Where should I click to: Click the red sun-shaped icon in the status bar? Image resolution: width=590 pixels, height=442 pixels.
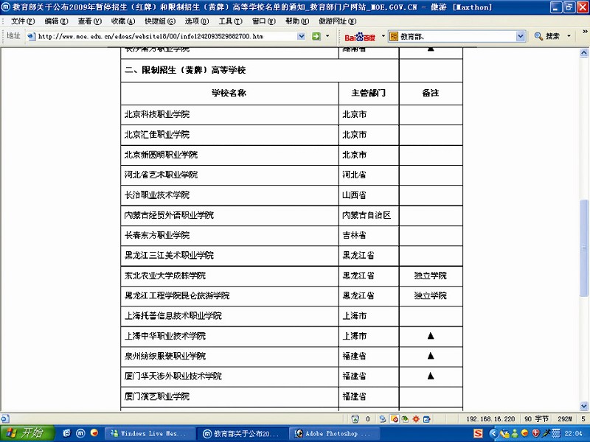[x=415, y=418]
